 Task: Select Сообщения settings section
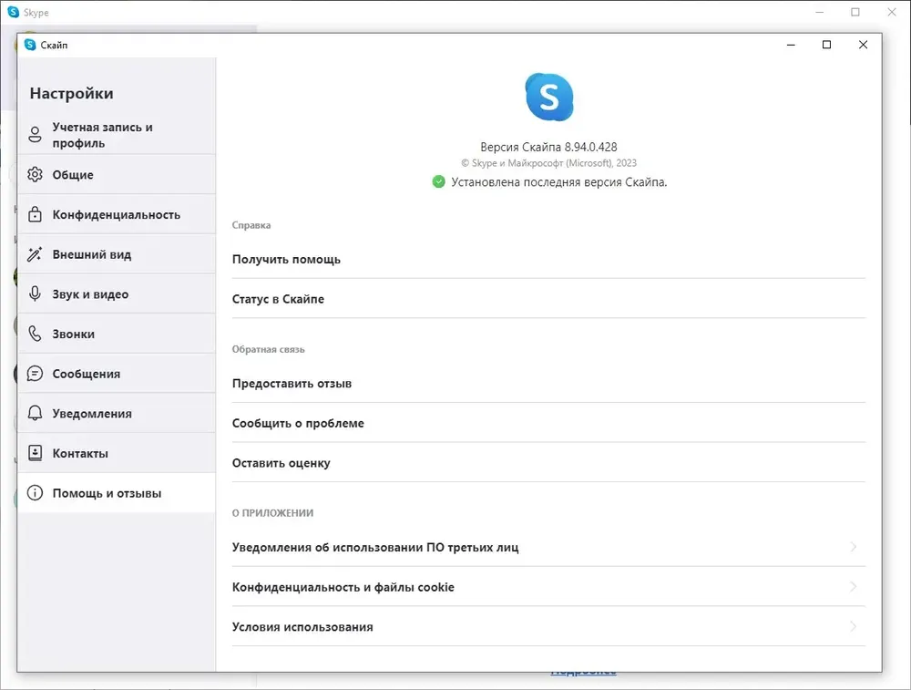pyautogui.click(x=117, y=373)
